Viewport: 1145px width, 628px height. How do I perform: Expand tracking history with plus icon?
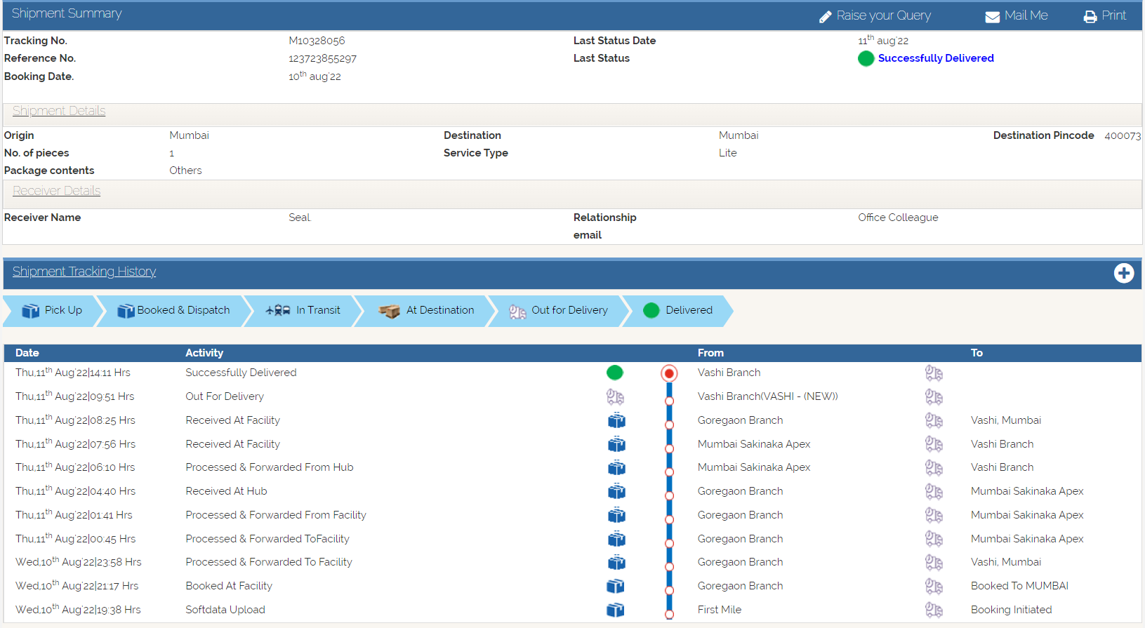coord(1123,273)
